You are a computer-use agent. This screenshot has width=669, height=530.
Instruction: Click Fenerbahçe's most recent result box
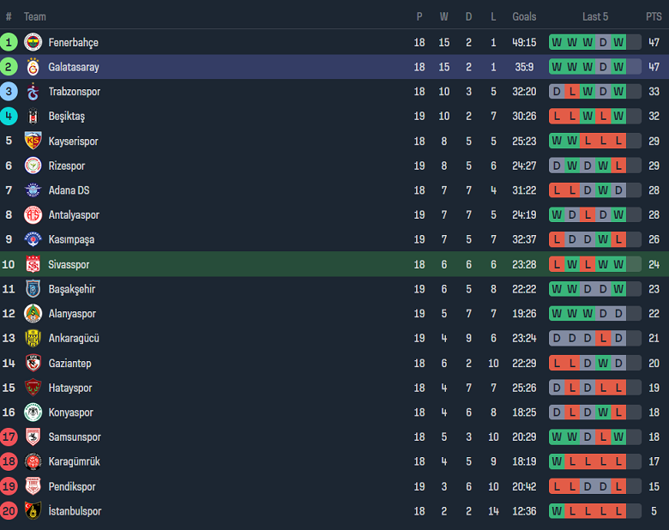click(x=618, y=42)
